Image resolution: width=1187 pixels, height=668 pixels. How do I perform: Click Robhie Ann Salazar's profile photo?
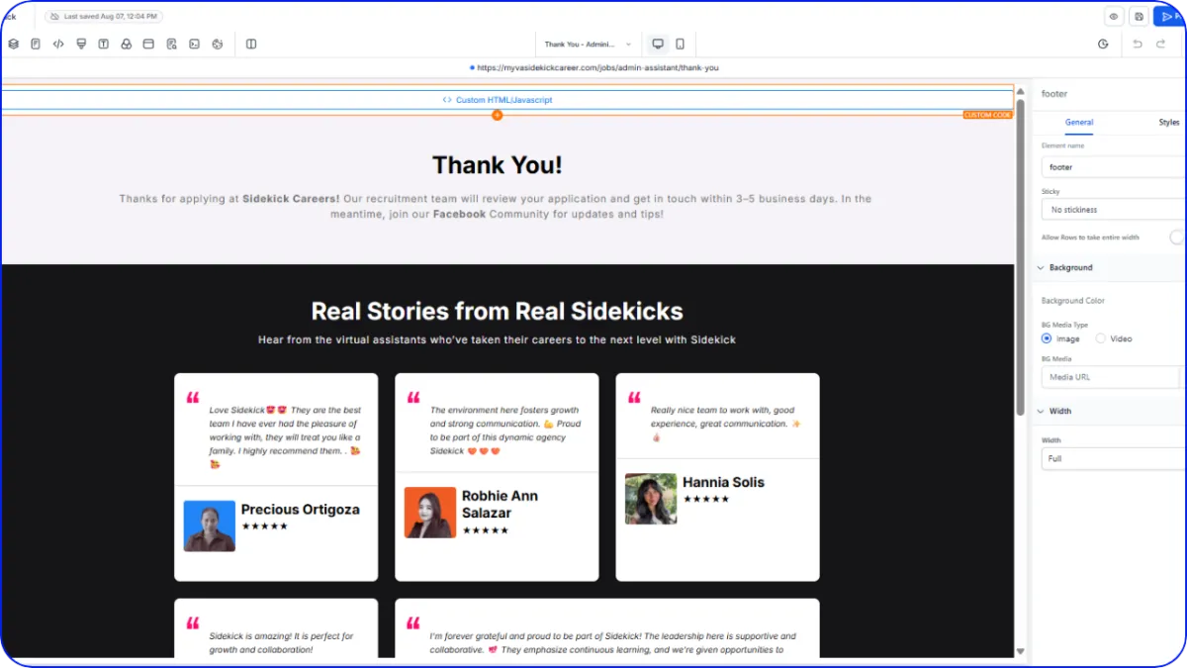pos(430,513)
